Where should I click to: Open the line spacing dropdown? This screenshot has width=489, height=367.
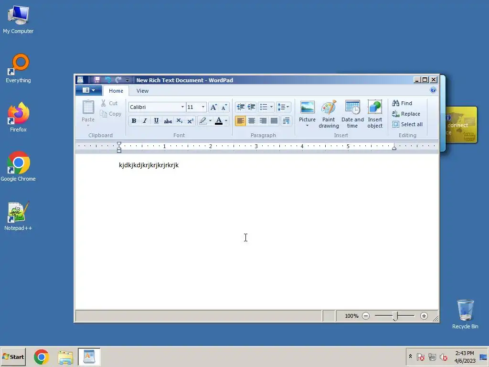pos(284,107)
